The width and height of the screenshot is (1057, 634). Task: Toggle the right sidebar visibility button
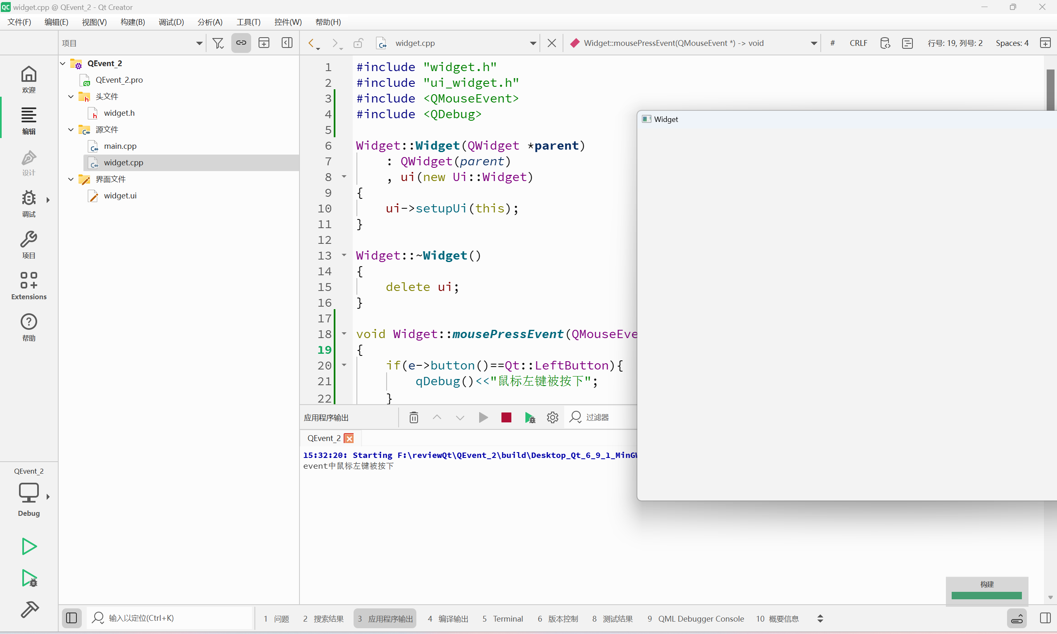1045,618
